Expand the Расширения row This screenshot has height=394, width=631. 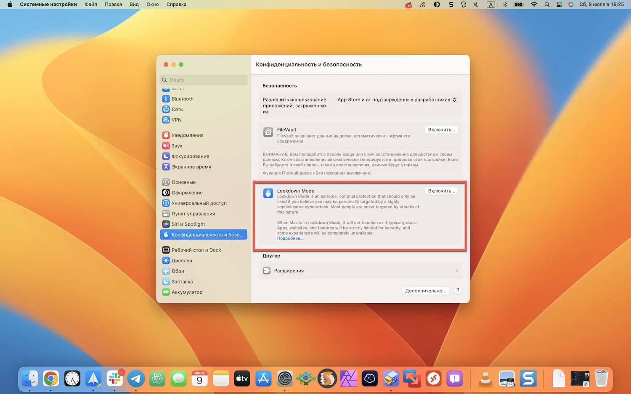[x=361, y=271]
